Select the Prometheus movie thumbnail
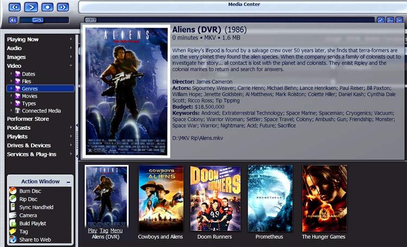Screen dimensions: 407x247 point(270,199)
